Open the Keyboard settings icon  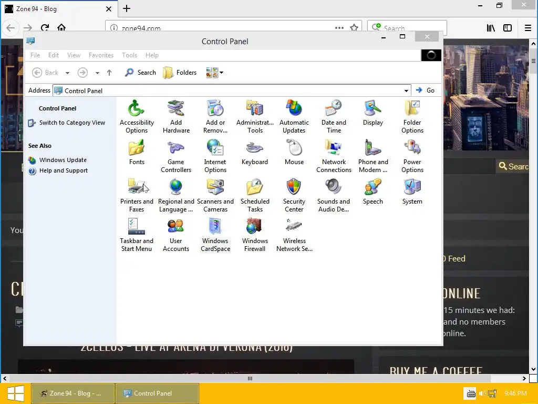point(255,152)
